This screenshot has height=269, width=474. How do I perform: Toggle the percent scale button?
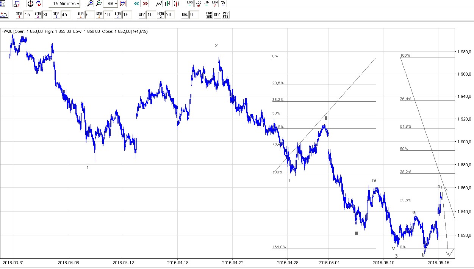tap(223, 4)
